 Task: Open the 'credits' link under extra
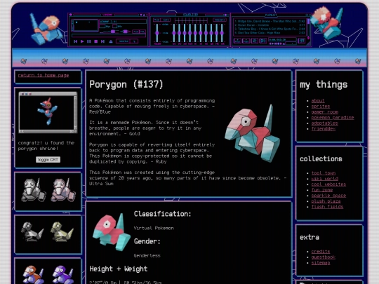coord(321,252)
